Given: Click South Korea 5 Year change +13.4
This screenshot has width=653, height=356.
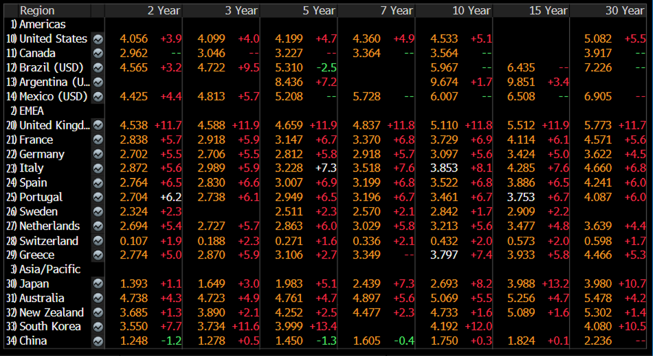Looking at the screenshot, I should click(323, 327).
